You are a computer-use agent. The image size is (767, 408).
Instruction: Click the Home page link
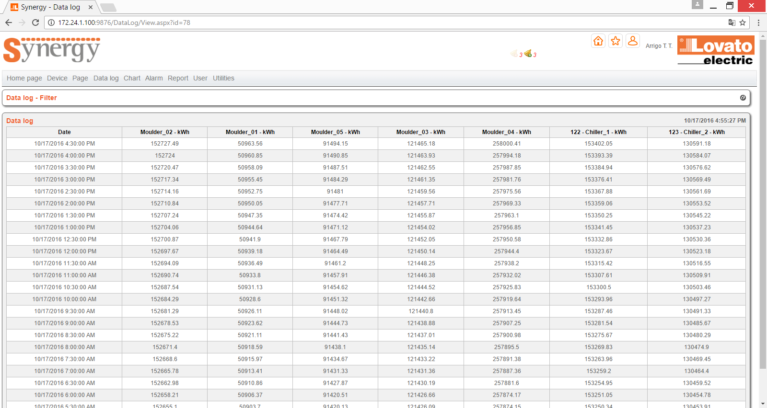click(24, 78)
